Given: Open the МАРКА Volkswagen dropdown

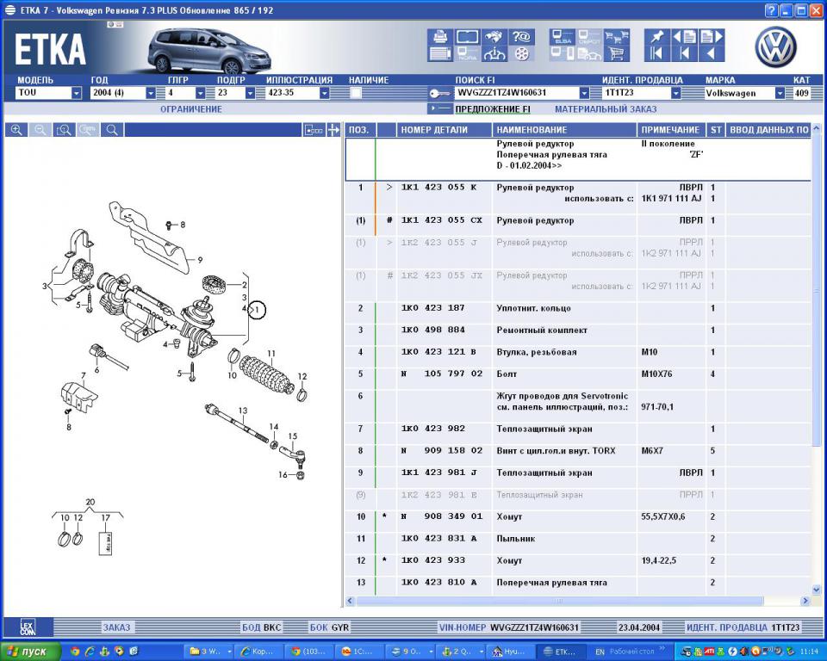Looking at the screenshot, I should 780,93.
